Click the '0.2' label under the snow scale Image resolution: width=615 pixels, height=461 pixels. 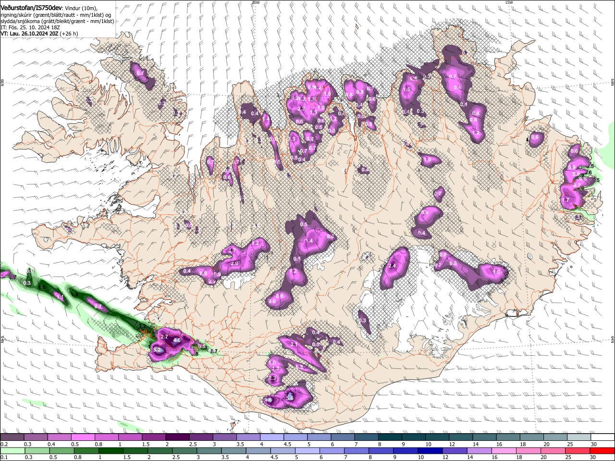coord(4,444)
